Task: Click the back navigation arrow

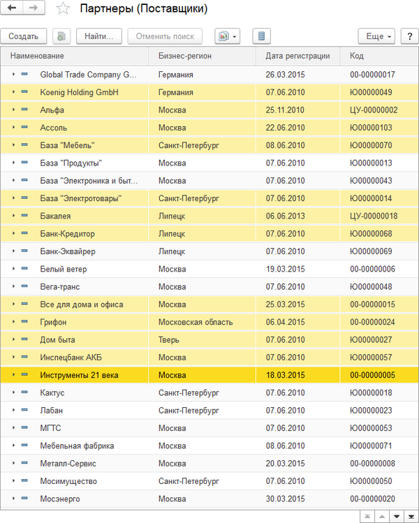Action: [x=13, y=8]
